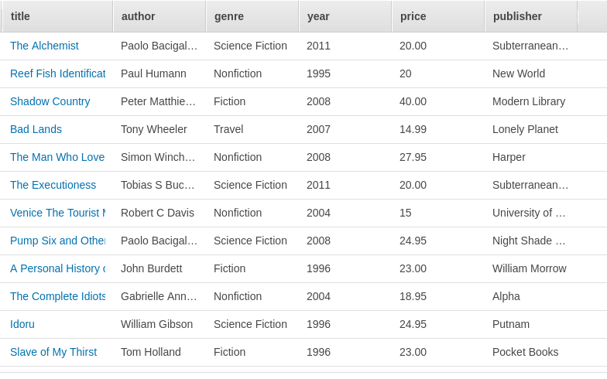Click the author column header

(x=159, y=16)
